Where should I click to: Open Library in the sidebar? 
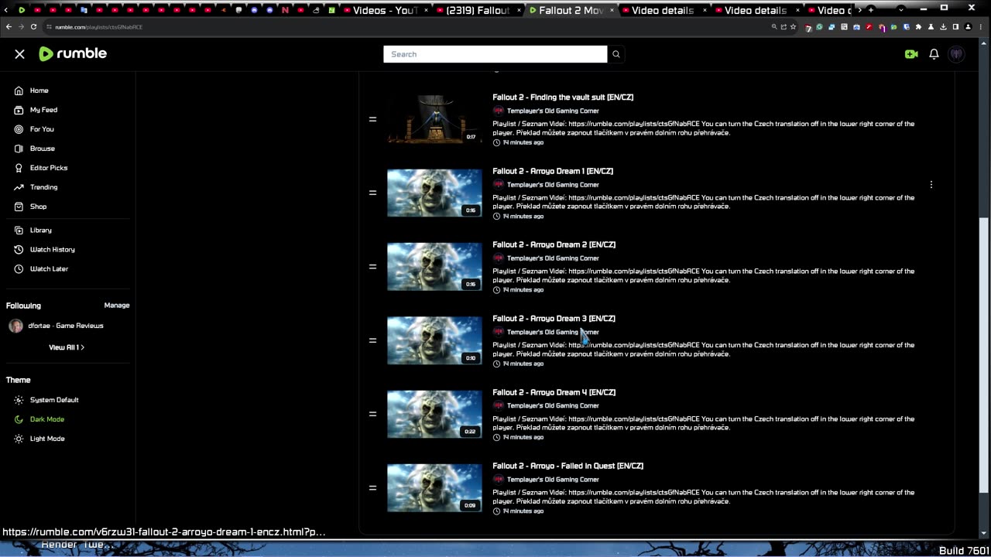pos(33,231)
